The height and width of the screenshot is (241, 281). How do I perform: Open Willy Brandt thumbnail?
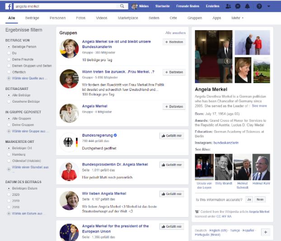tap(224, 167)
